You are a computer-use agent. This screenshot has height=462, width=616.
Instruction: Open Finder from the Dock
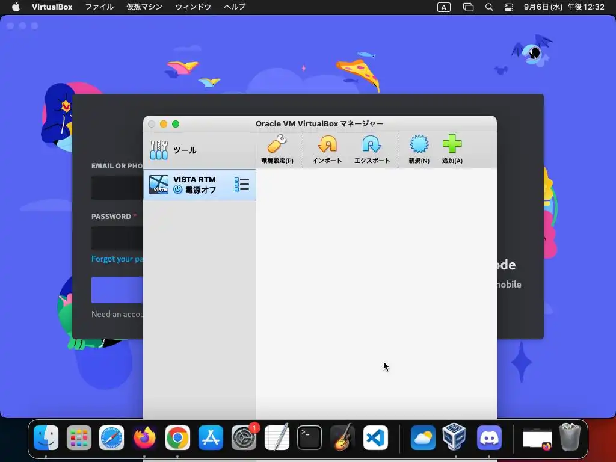46,437
